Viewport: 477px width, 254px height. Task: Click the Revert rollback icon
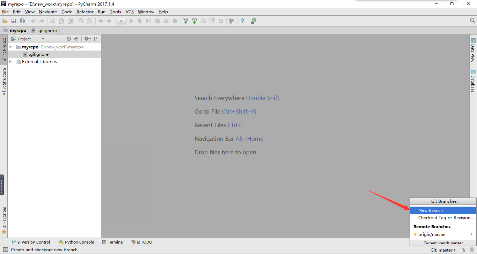pyautogui.click(x=221, y=21)
